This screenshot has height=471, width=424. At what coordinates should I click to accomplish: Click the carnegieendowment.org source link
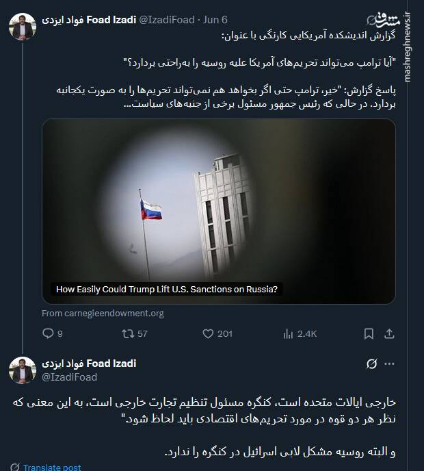103,314
